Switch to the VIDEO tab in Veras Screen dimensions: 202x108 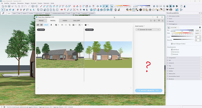pos(65,20)
